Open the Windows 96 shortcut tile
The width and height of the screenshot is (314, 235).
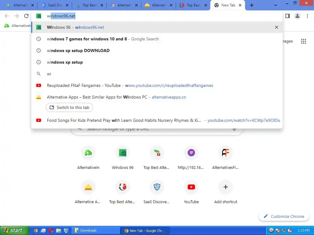coord(123,158)
